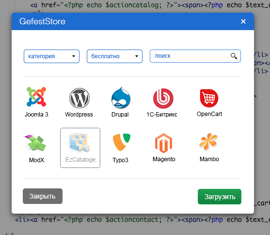Focus the поиск search field
The height and width of the screenshot is (235, 270).
pos(195,56)
